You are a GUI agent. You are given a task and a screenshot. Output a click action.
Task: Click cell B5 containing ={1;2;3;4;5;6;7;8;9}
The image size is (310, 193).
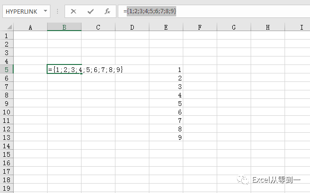64,69
